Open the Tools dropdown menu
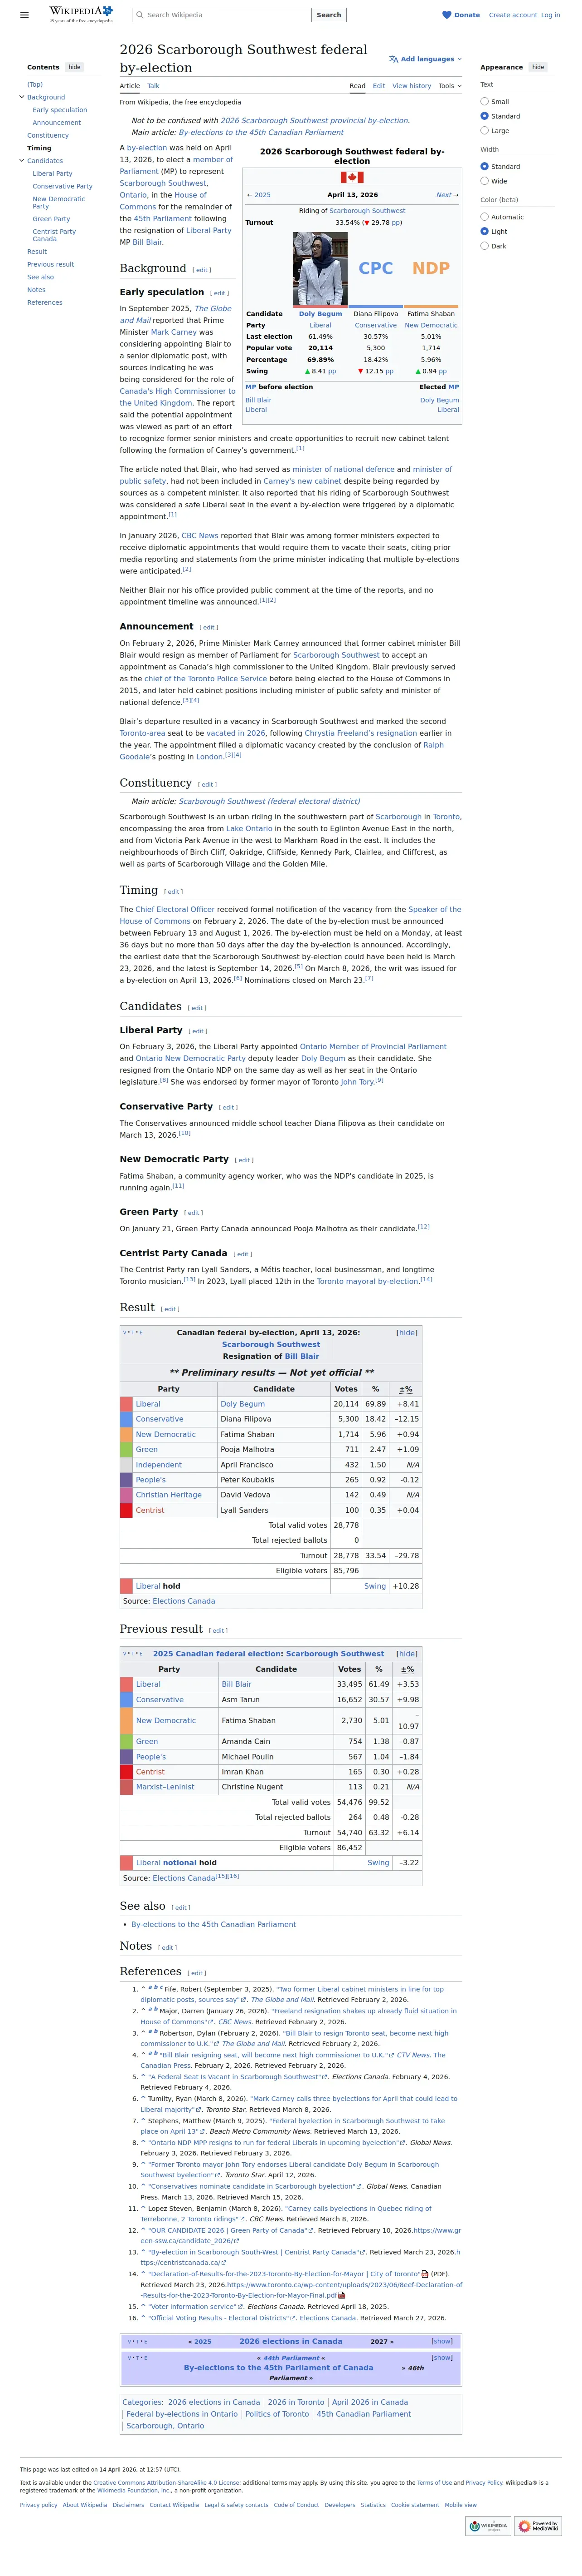The width and height of the screenshot is (582, 2576). (450, 86)
